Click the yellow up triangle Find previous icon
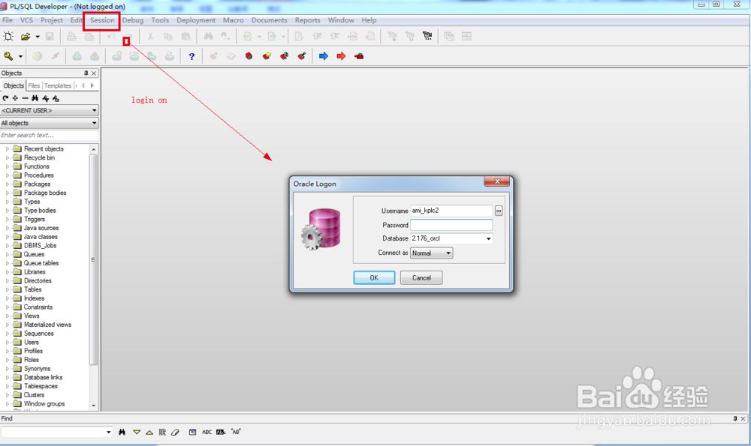751x446 pixels. 149,433
